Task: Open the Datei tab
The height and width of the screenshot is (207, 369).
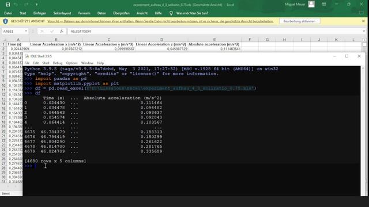Action: 7,13
